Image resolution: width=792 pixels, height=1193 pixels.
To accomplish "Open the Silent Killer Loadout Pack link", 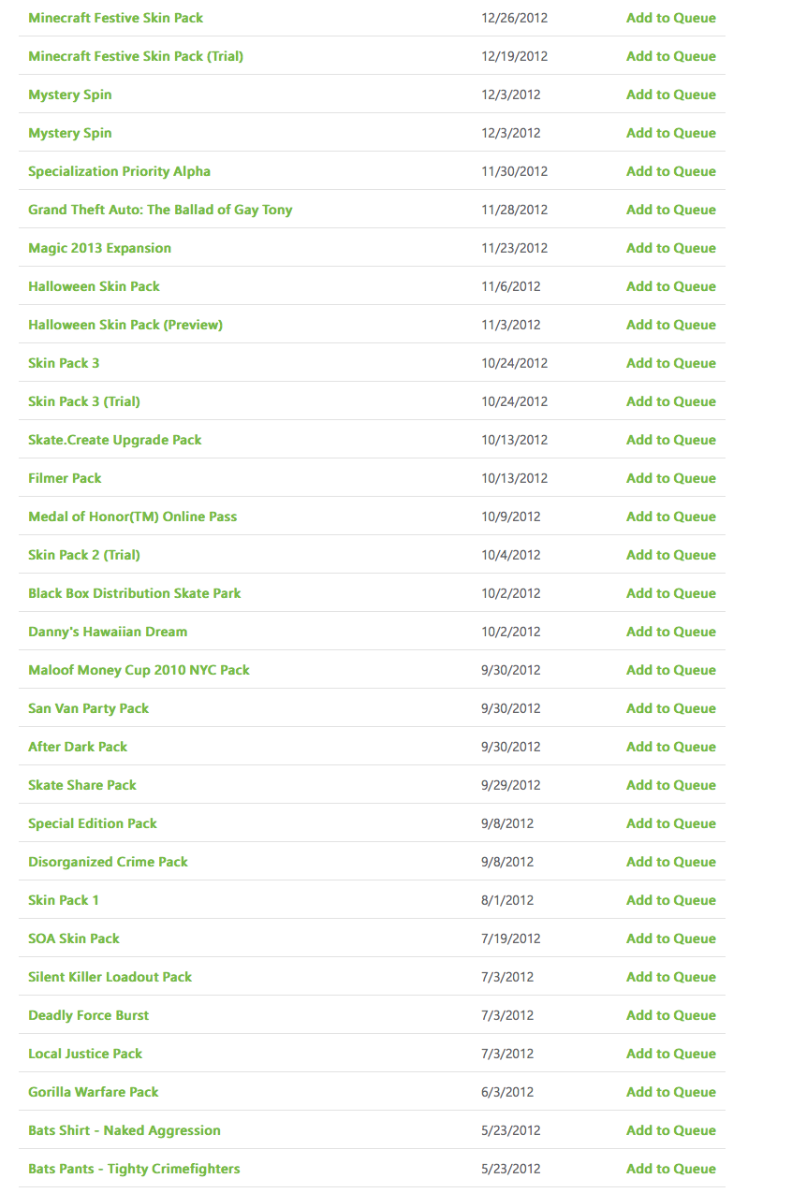I will [110, 977].
